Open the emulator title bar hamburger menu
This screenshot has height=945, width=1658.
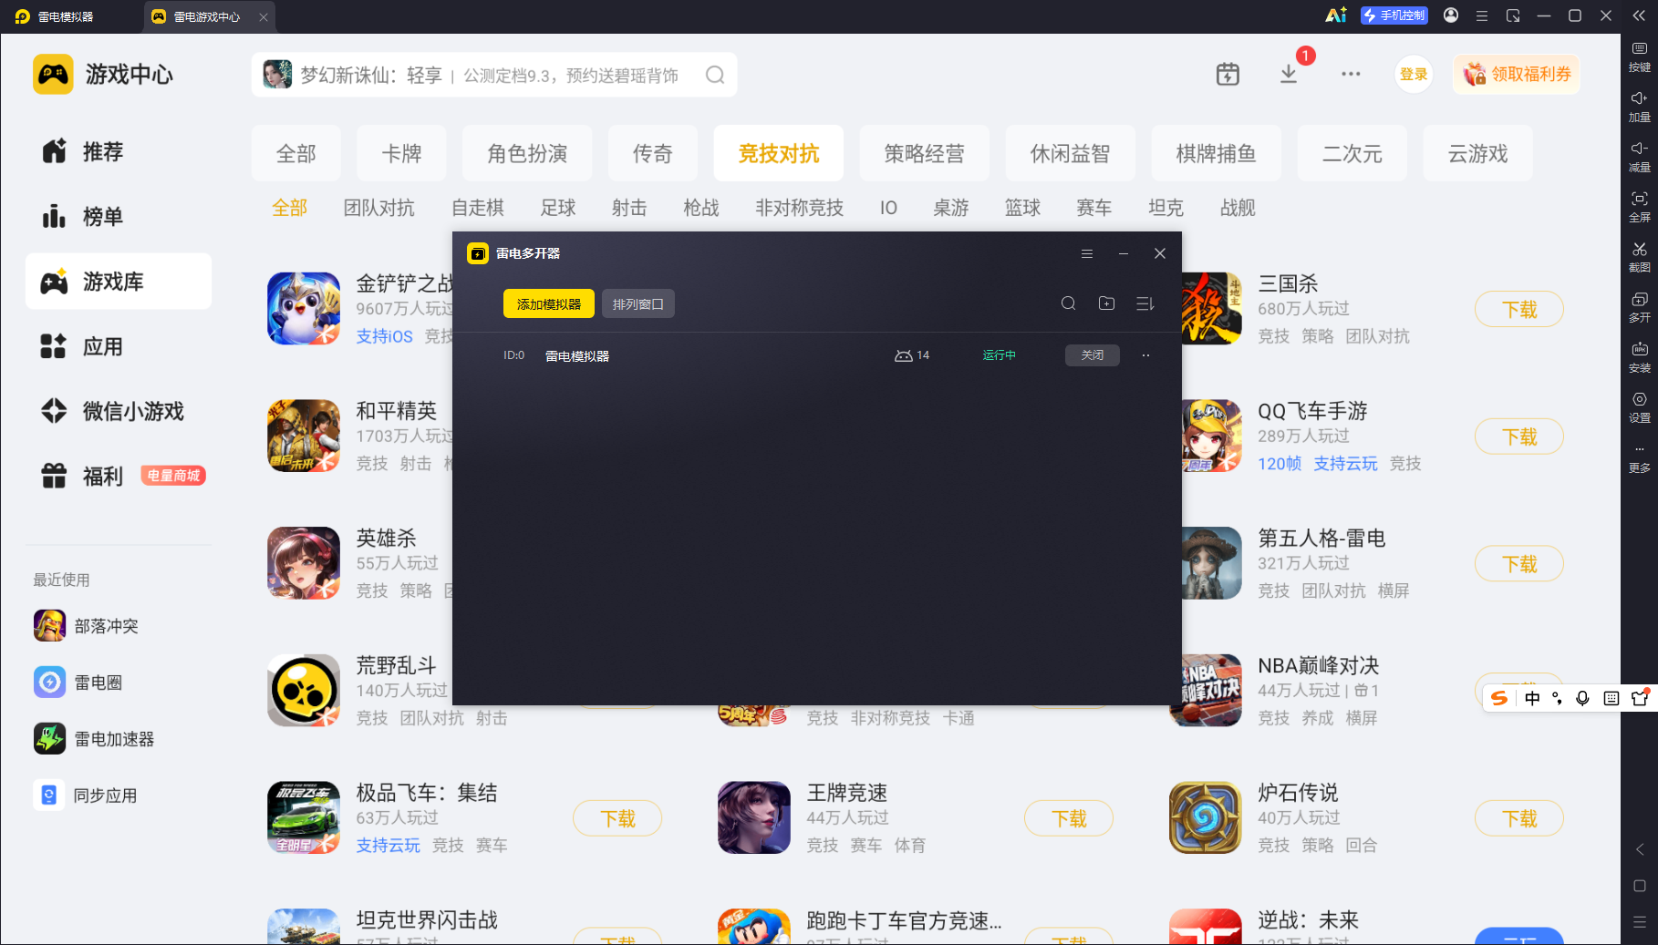1482,15
